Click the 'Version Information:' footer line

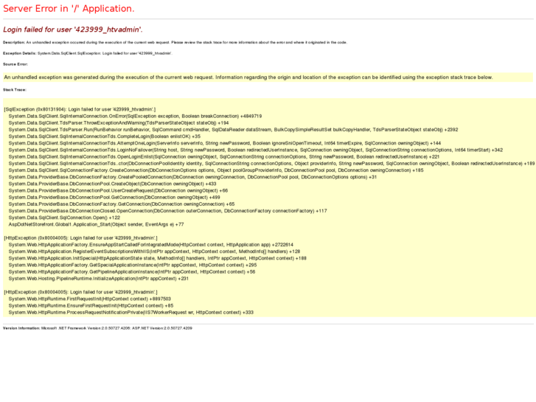tap(97, 328)
